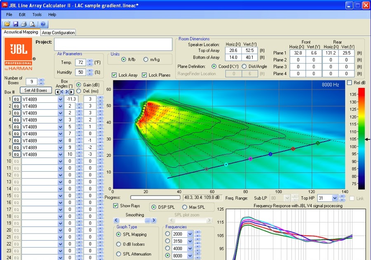Select SPL Attenuation graph type
The image size is (371, 260).
[119, 254]
